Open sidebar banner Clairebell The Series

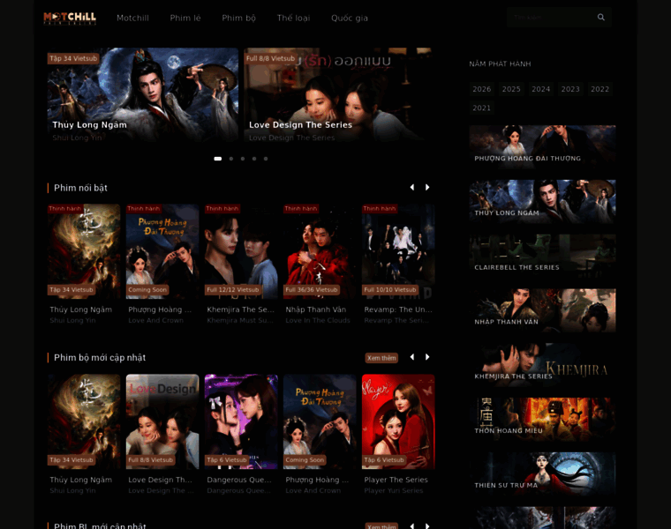(x=543, y=256)
